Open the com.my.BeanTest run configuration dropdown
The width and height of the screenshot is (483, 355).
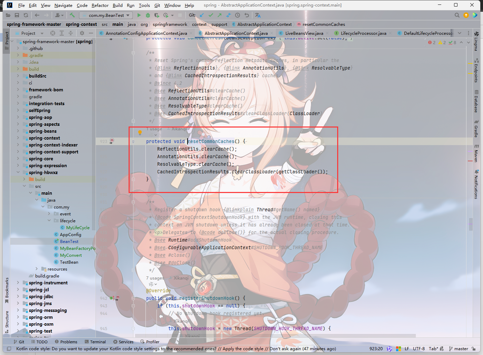106,15
